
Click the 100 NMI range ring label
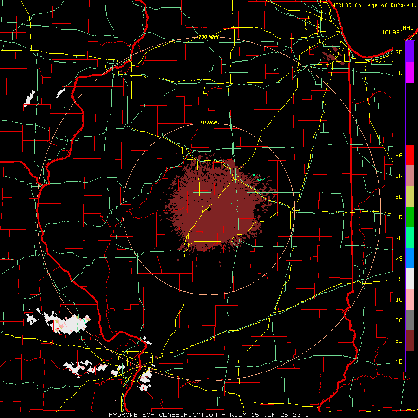pos(209,37)
